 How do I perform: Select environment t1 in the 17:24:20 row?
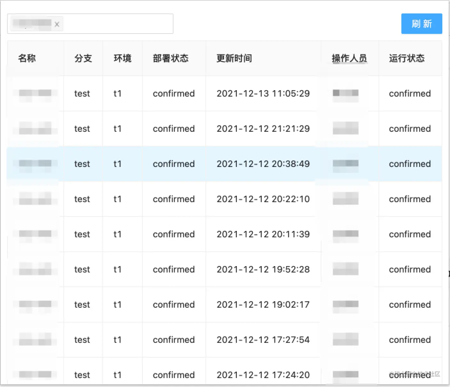point(117,375)
